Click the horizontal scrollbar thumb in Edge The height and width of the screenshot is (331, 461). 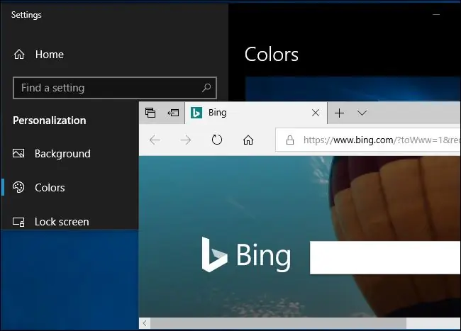click(279, 323)
